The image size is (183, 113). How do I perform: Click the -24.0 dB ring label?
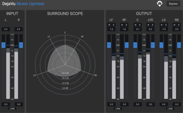pos(65,73)
